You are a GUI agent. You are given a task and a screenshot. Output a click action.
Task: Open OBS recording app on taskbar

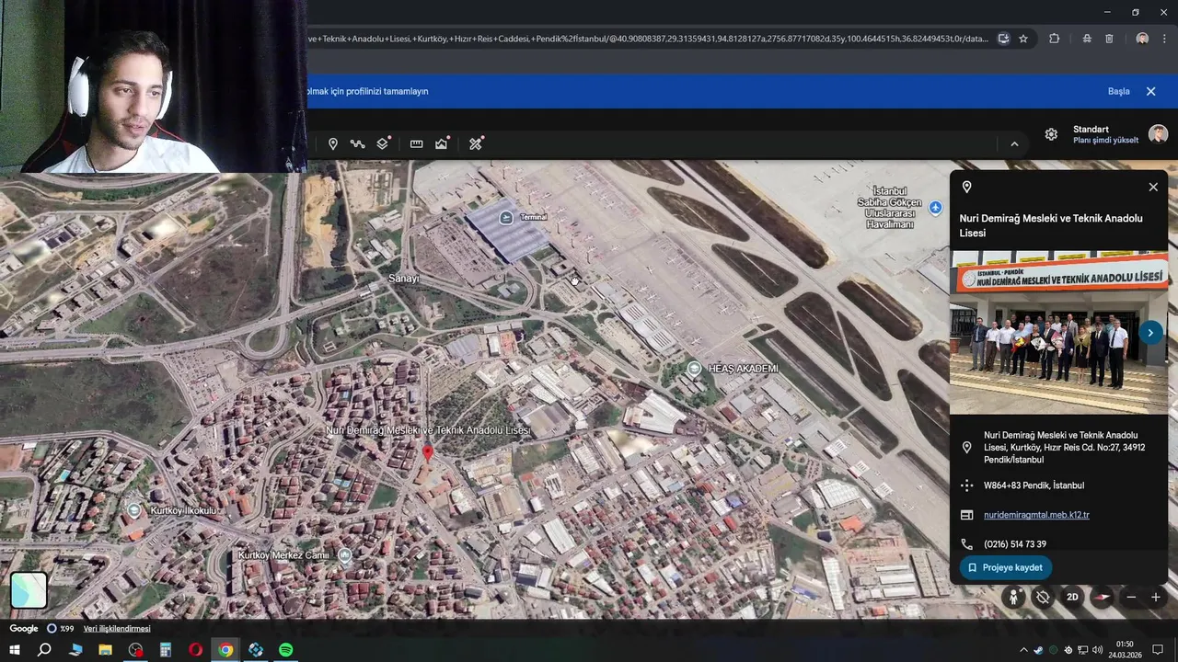135,650
